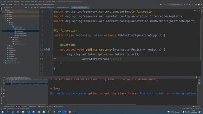Collapse the resources folder in tree
This screenshot has width=203, height=114.
click(10, 37)
